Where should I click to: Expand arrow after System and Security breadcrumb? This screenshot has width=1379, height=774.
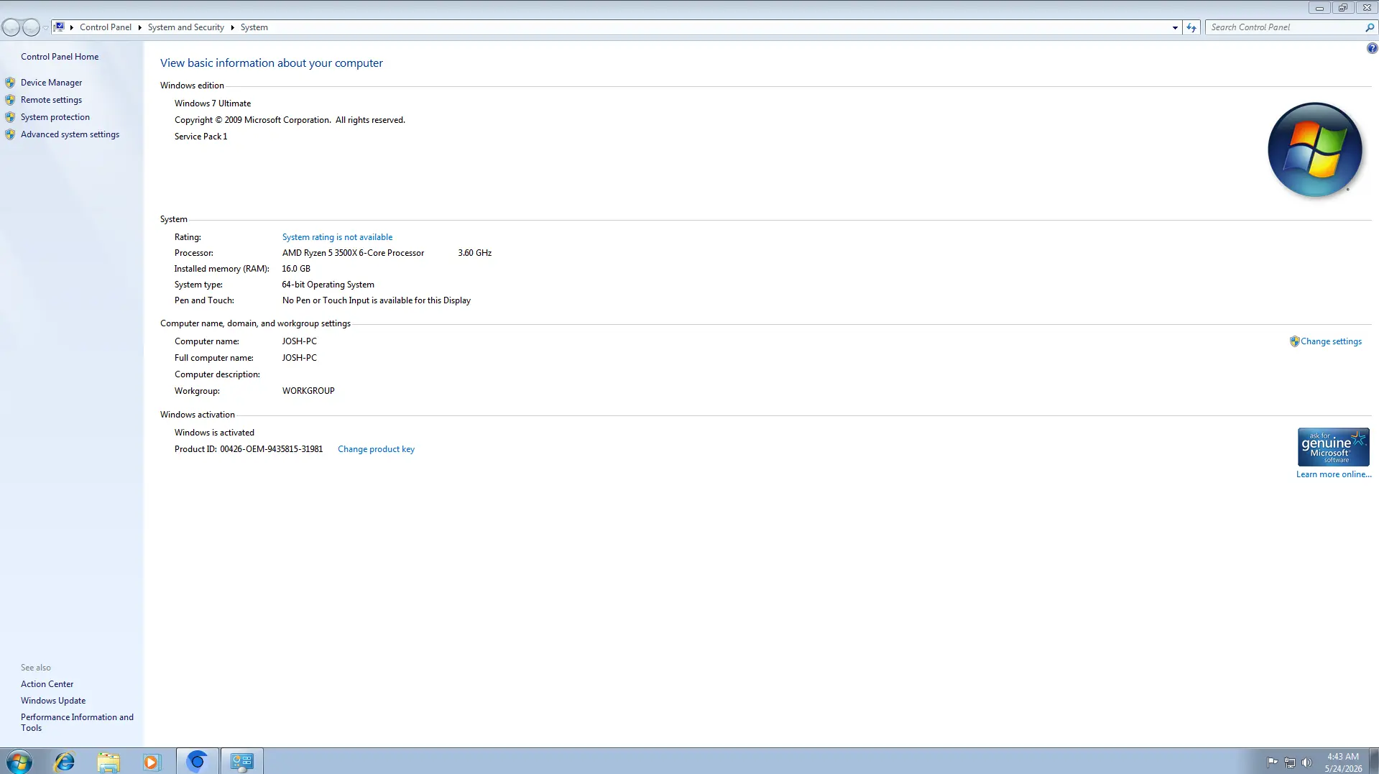[x=232, y=27]
